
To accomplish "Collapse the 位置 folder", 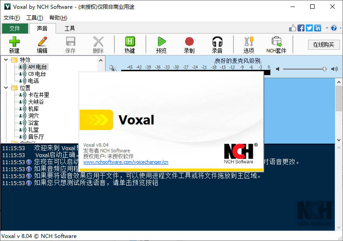I will coord(6,87).
